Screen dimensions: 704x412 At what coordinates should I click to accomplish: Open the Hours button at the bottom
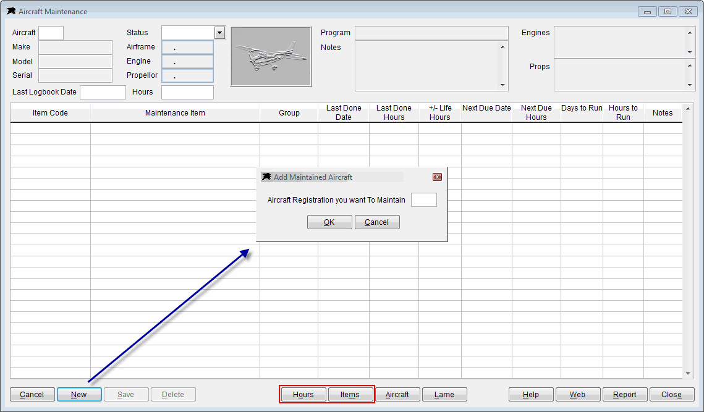(x=303, y=395)
